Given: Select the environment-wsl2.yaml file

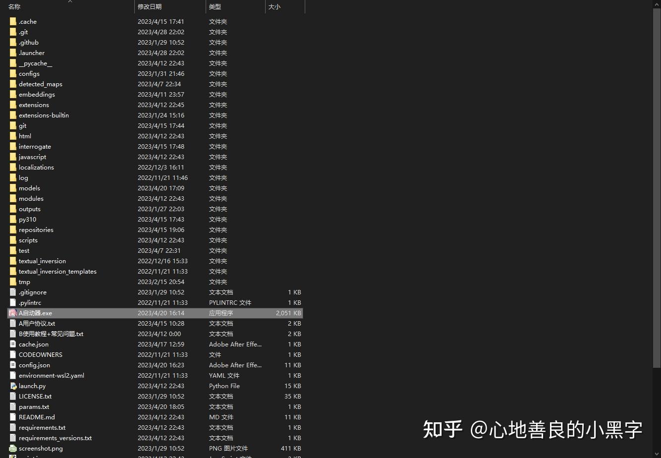Looking at the screenshot, I should [x=51, y=375].
